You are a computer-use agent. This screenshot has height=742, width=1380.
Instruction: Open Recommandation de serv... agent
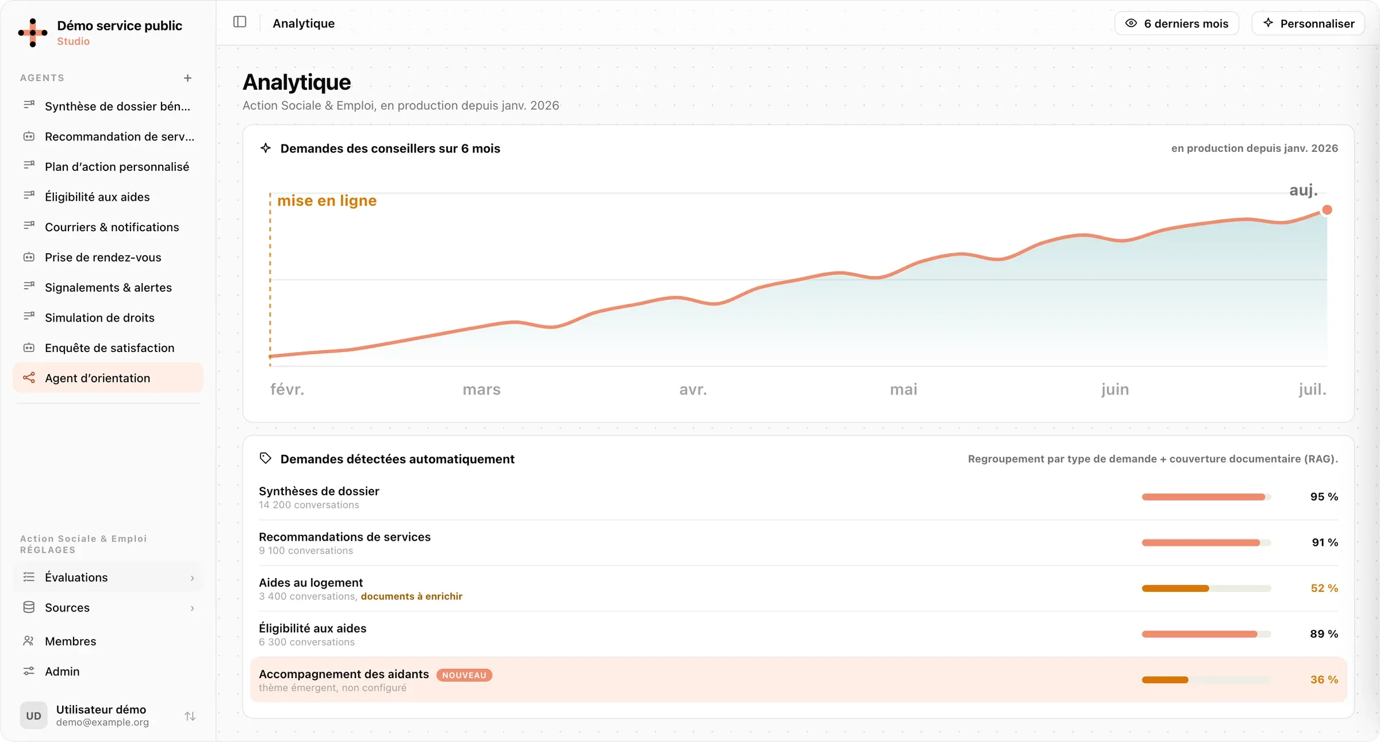tap(108, 136)
